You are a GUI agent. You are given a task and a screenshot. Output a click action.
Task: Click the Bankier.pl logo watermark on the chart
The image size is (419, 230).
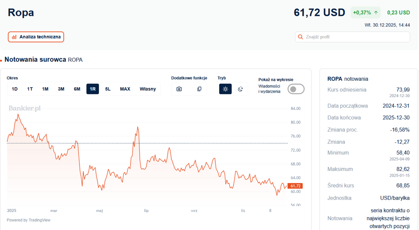[25, 108]
